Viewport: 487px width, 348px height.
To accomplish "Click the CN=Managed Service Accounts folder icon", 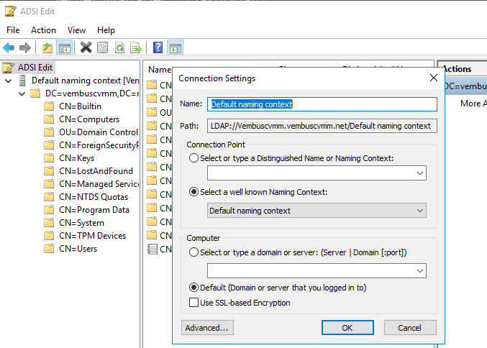I will point(49,184).
